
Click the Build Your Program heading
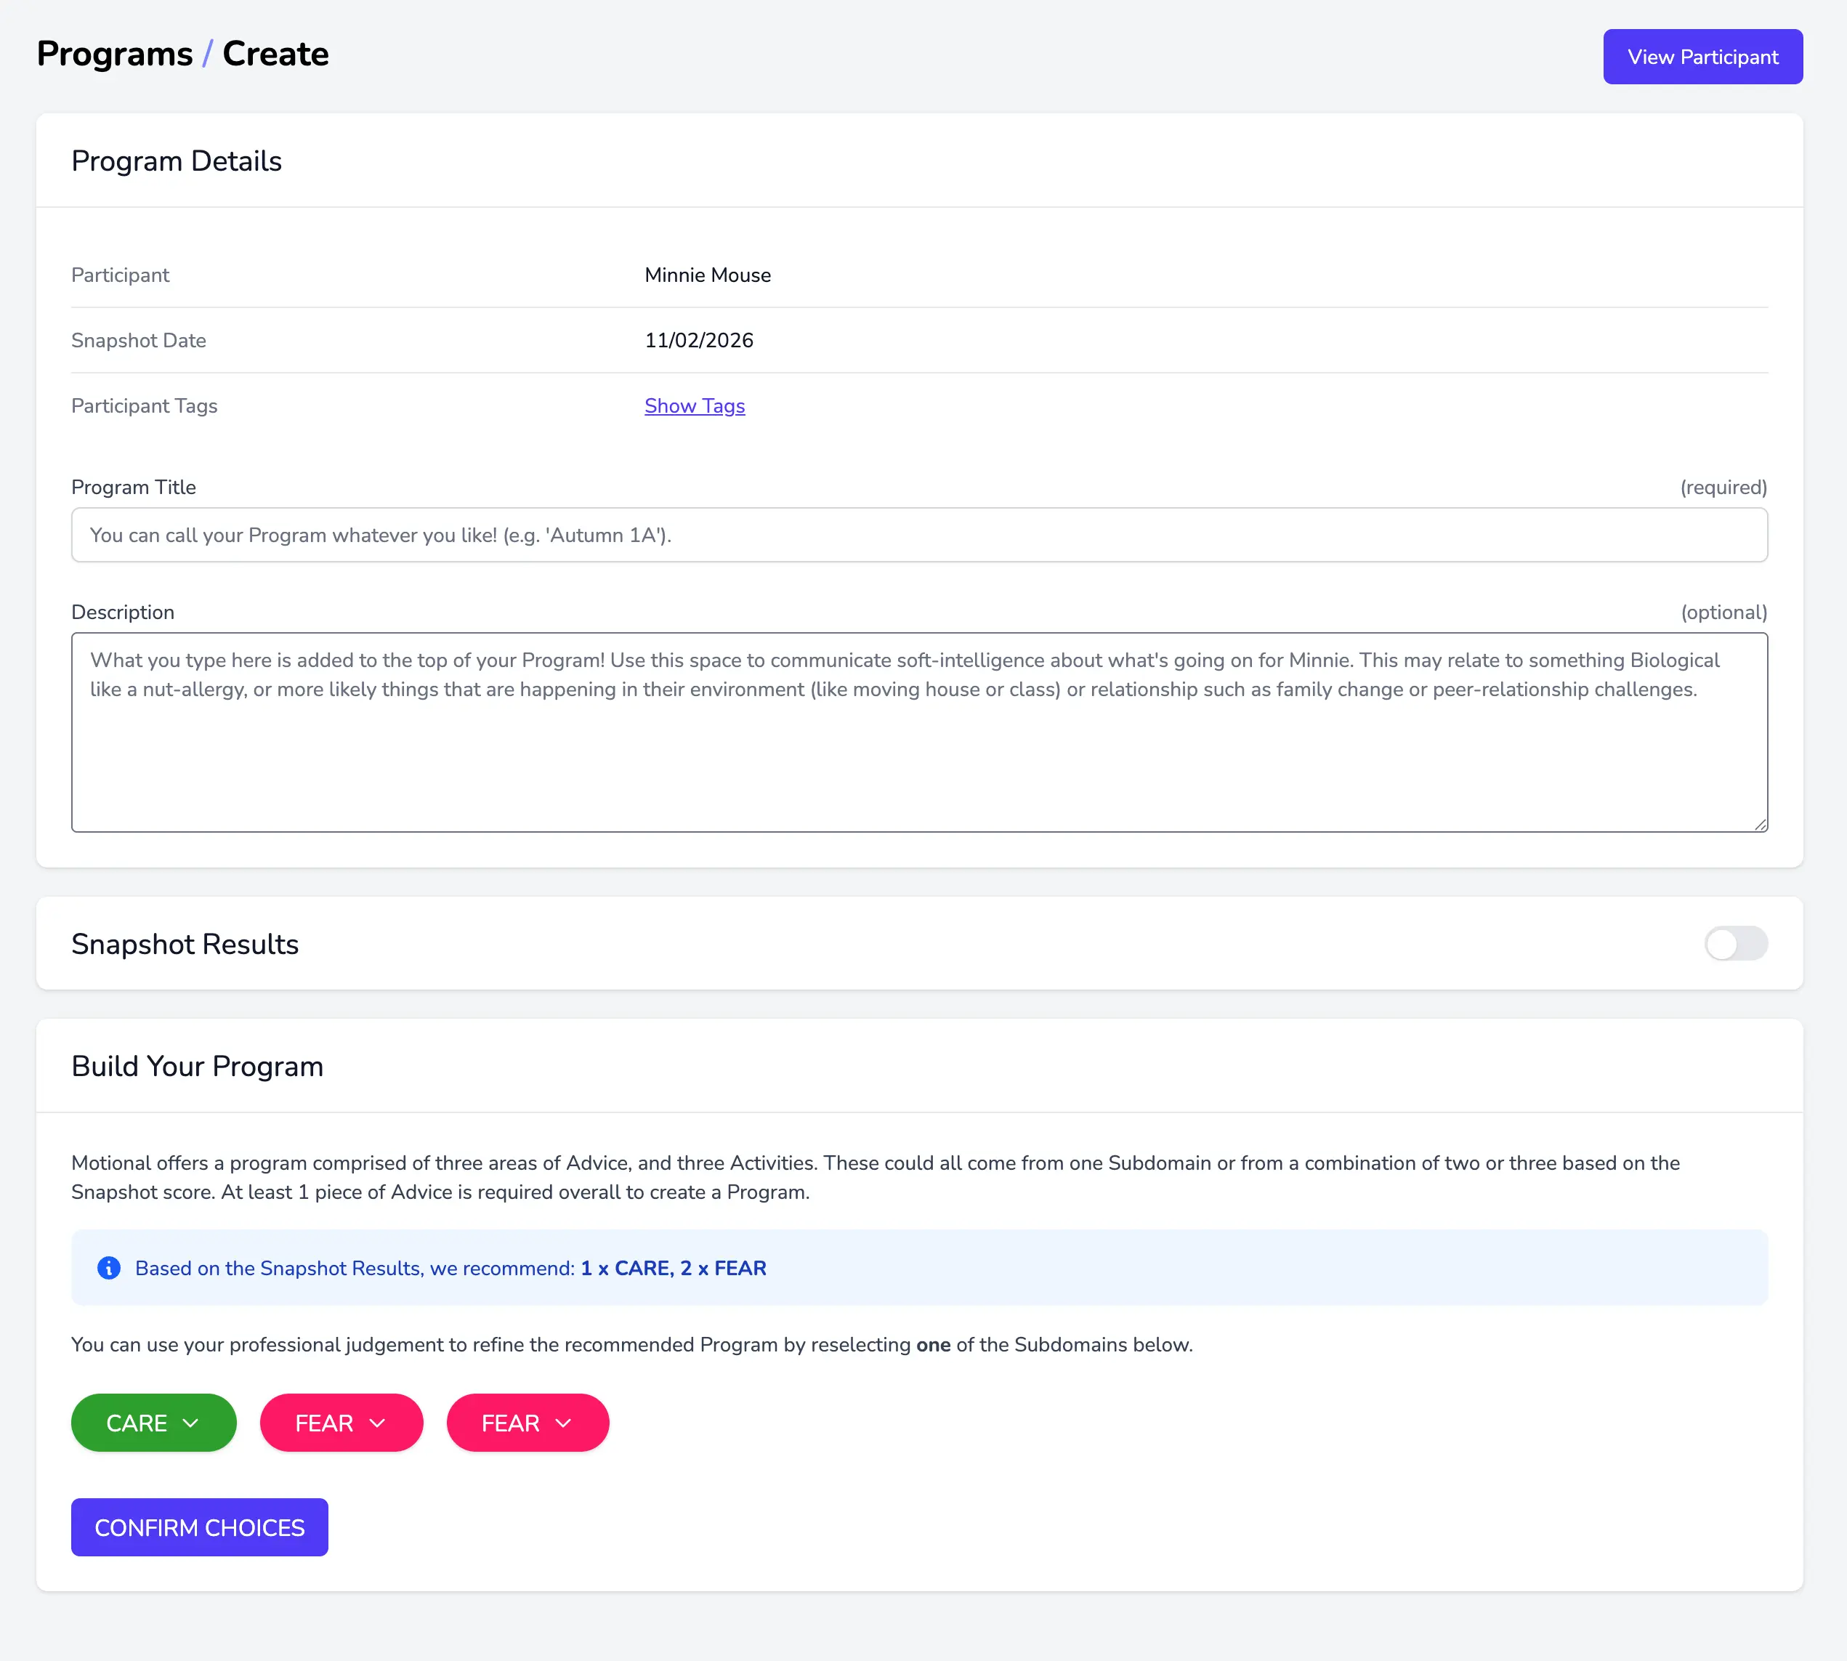point(197,1066)
